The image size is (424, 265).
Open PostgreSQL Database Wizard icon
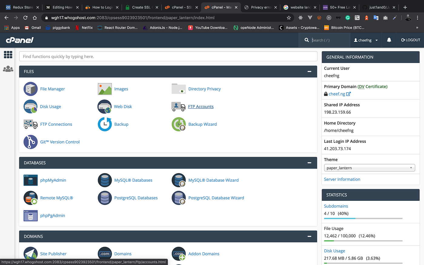[x=179, y=198]
